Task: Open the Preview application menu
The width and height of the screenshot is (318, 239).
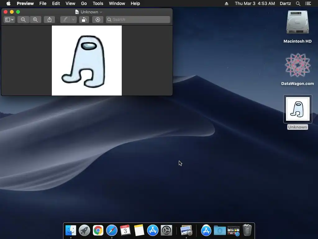Action: pos(25,3)
